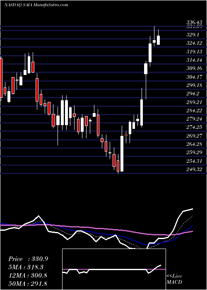
Task: Click the 309.16 price axis label
Action: [194, 68]
